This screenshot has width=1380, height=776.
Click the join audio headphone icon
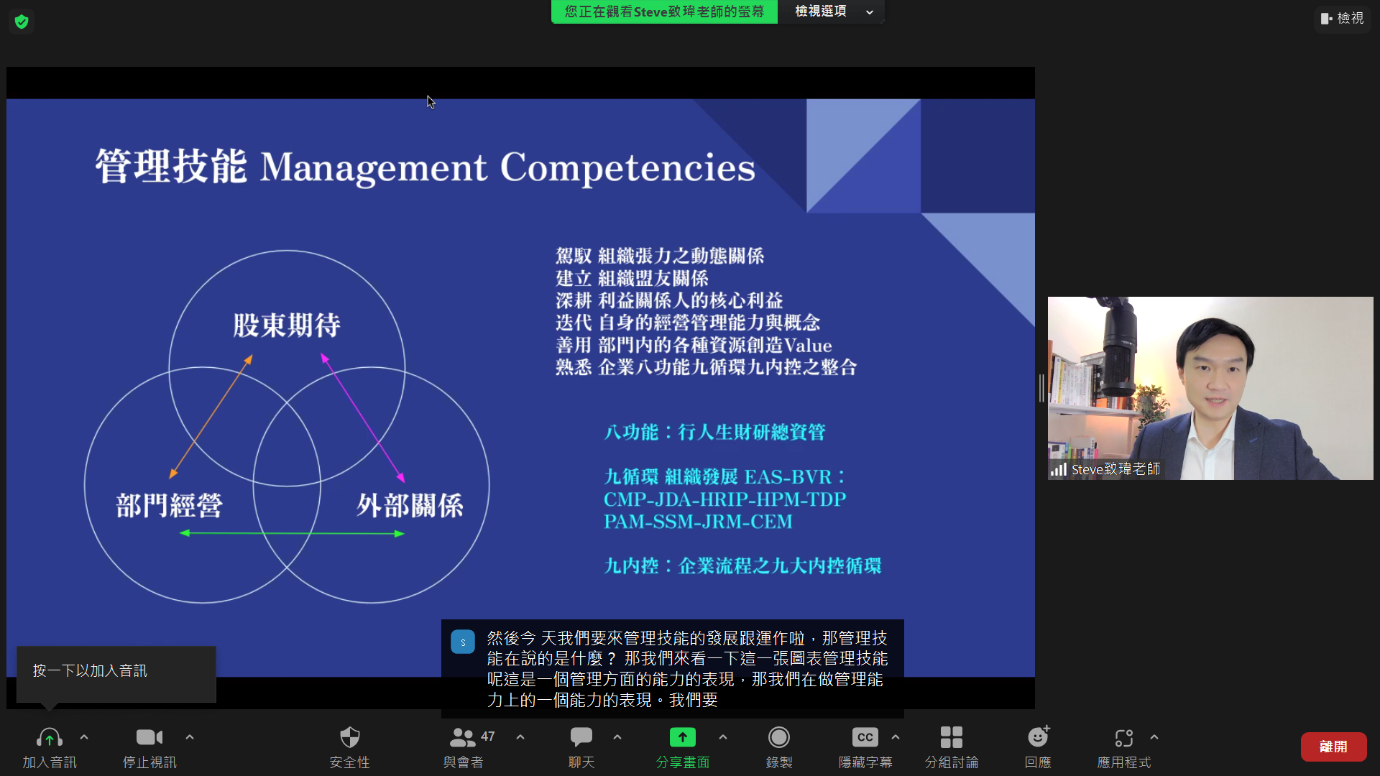(x=49, y=738)
